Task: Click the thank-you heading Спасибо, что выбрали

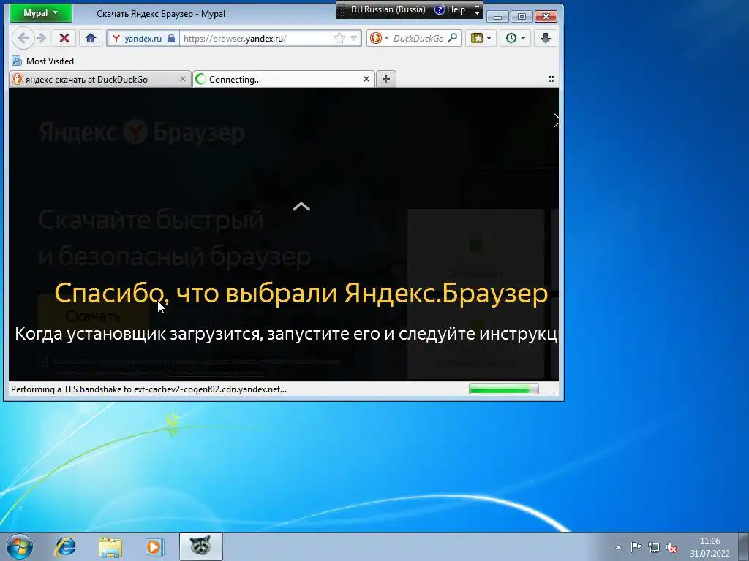Action: (301, 293)
